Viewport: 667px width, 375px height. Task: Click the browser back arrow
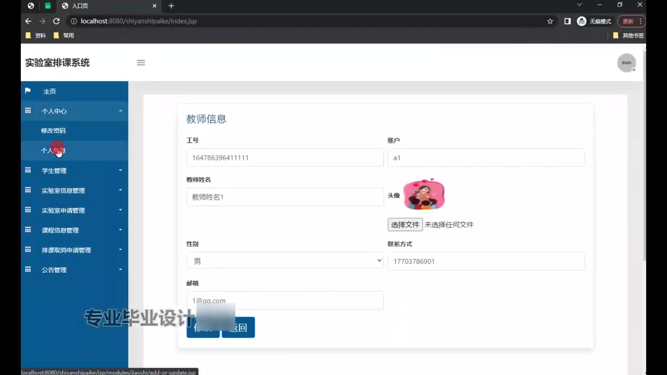coord(28,21)
